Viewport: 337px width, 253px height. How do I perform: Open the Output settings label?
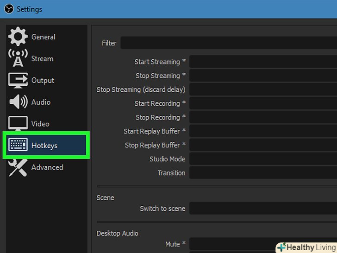click(43, 81)
